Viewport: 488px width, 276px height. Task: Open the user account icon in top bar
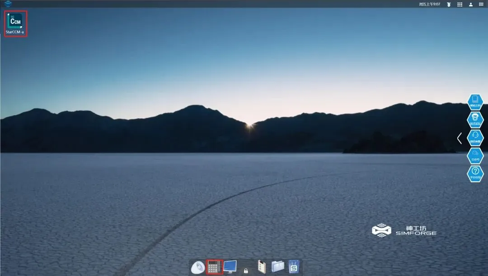coord(470,5)
